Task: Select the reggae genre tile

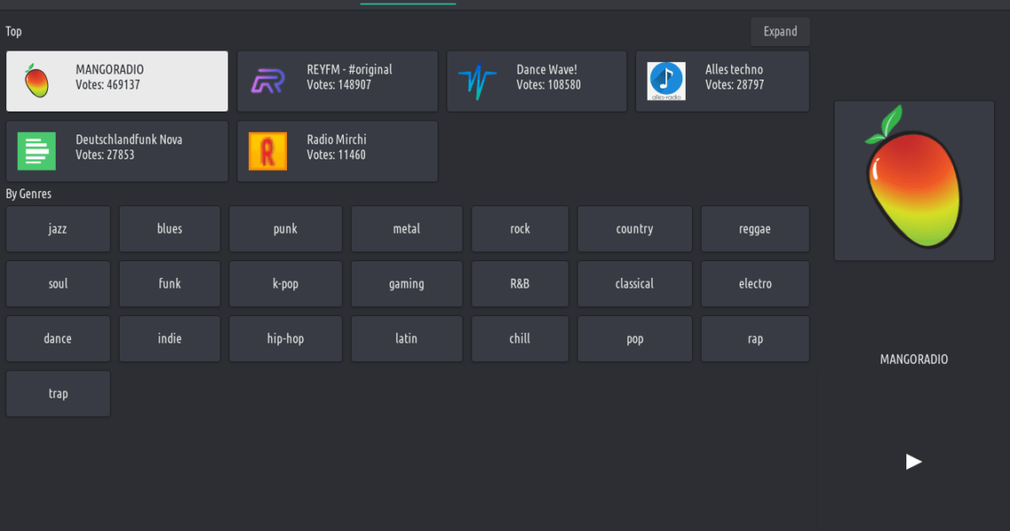Action: tap(755, 229)
